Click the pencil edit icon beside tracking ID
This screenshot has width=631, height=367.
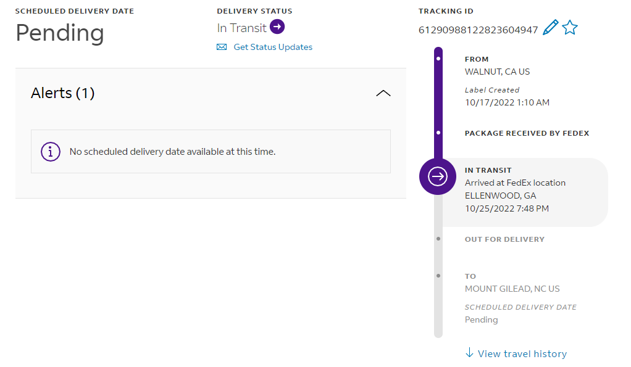550,28
